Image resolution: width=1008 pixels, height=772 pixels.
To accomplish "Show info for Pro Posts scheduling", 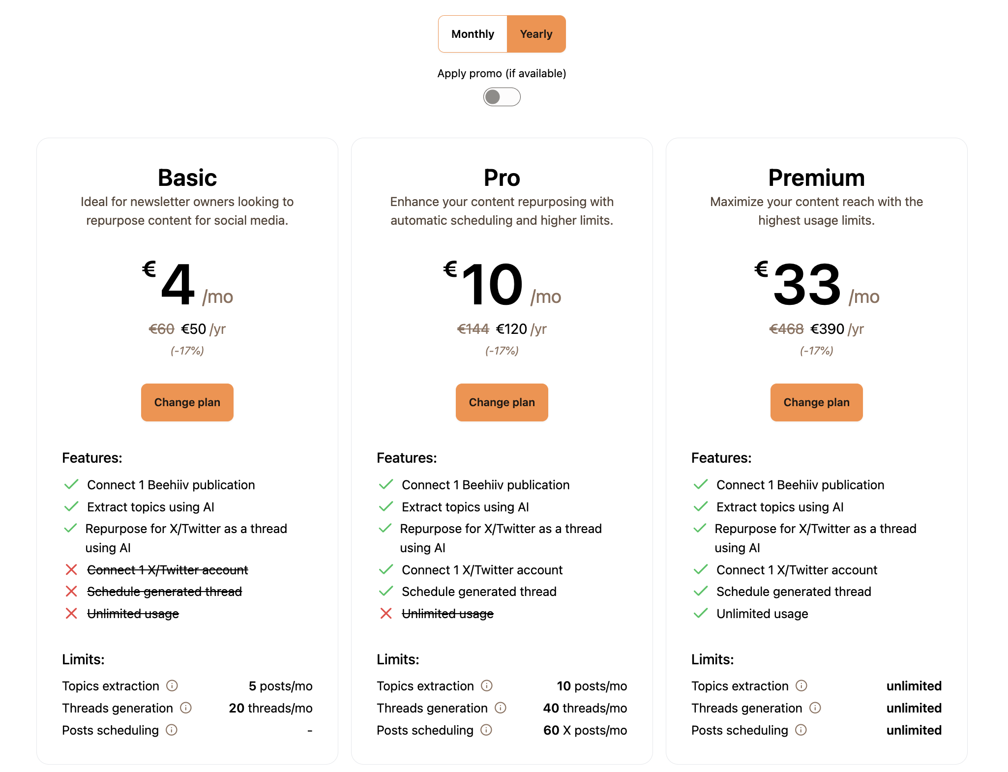I will (486, 730).
